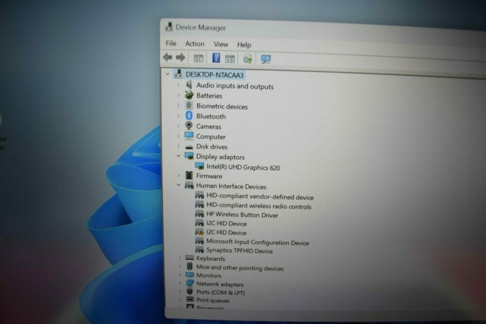Viewport: 486px width, 324px height.
Task: Expand the Mice and other pointing devices category
Action: [x=180, y=266]
